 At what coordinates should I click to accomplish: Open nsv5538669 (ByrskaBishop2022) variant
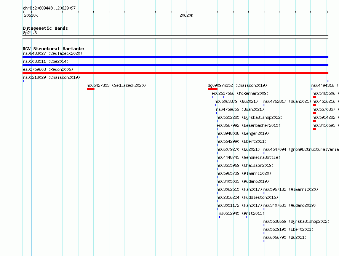click(x=296, y=221)
